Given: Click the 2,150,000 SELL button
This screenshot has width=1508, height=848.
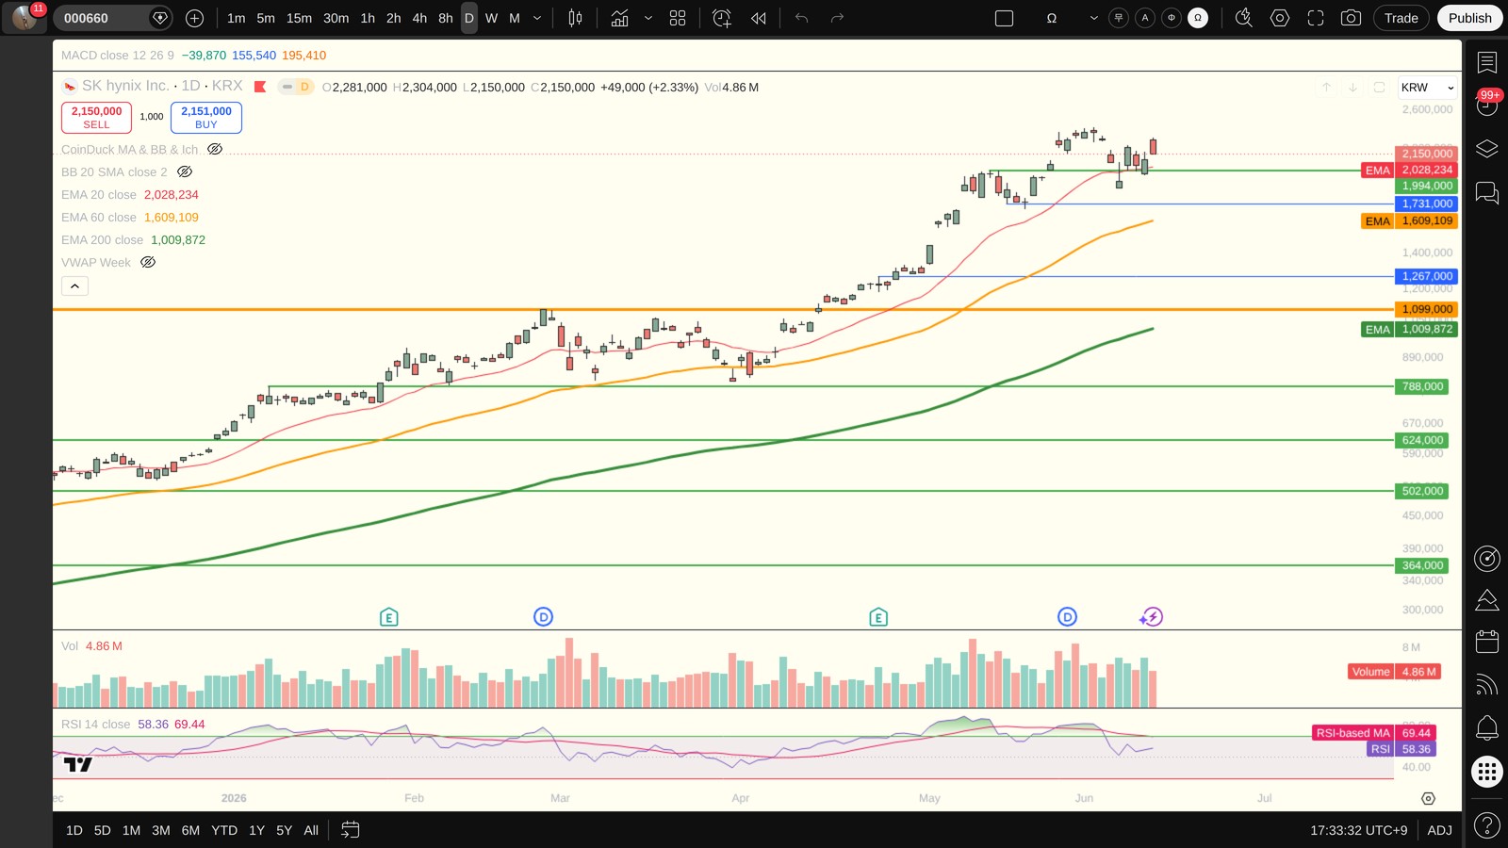Looking at the screenshot, I should [96, 117].
